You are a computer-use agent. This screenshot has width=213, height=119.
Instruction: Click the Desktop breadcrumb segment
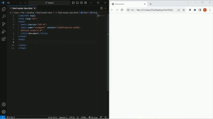(30, 13)
